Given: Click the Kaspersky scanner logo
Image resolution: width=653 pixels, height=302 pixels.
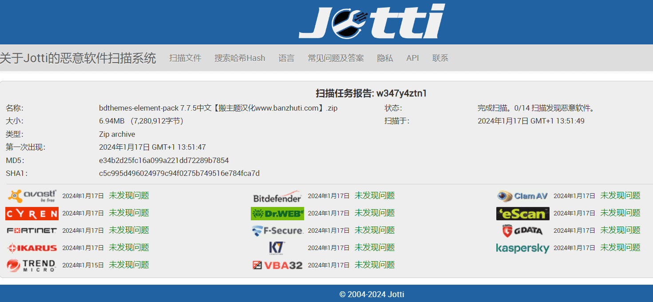Looking at the screenshot, I should pos(523,248).
